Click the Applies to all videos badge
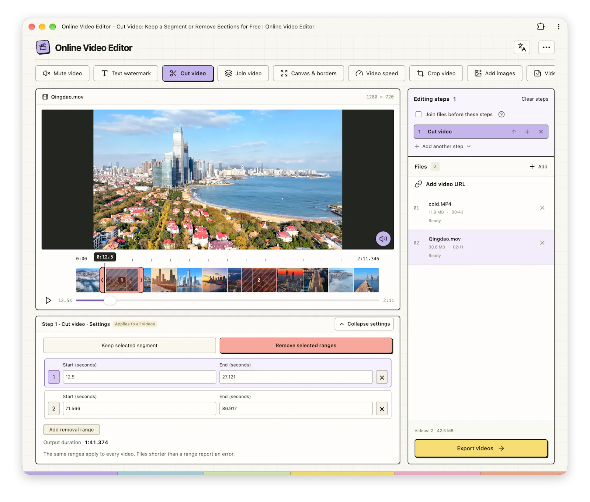Image resolution: width=590 pixels, height=502 pixels. 135,324
